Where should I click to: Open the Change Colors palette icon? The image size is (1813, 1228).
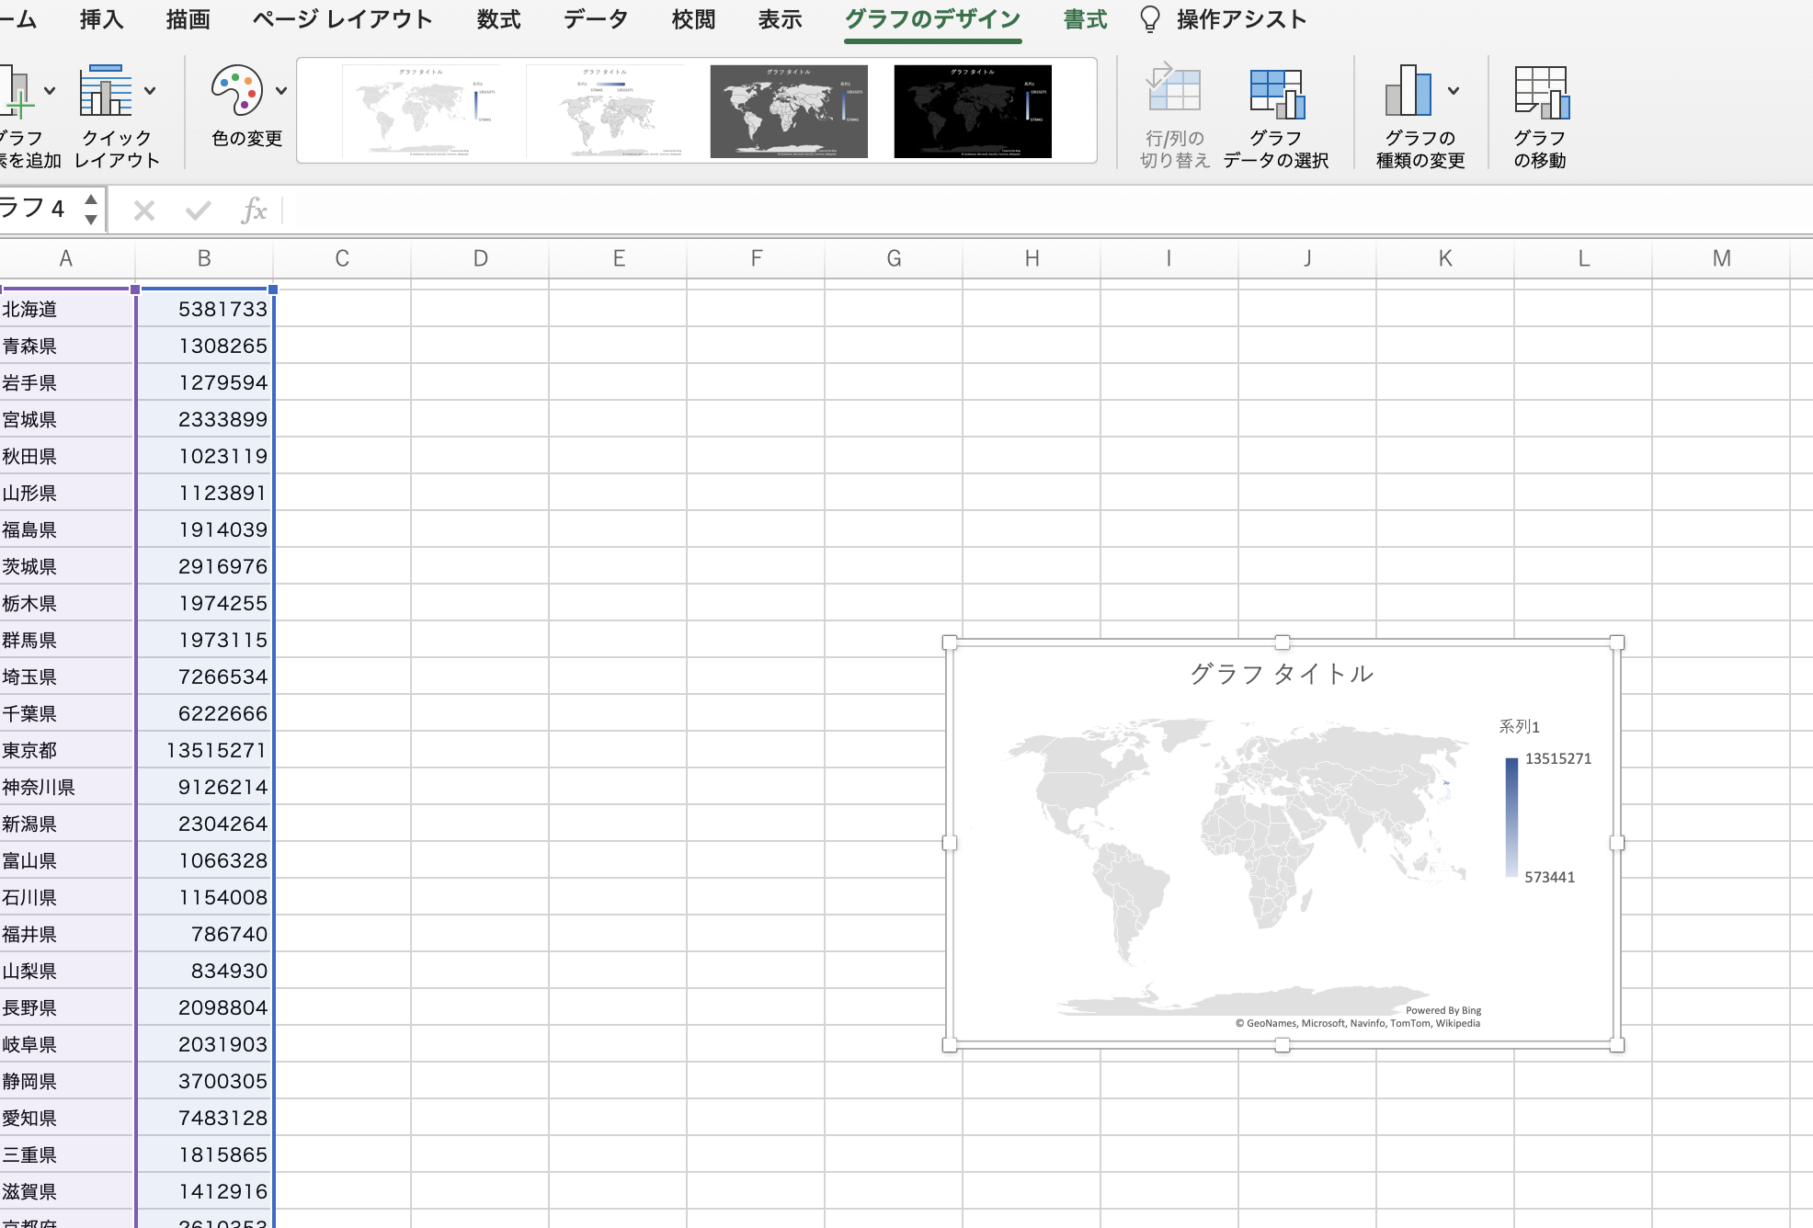click(236, 91)
